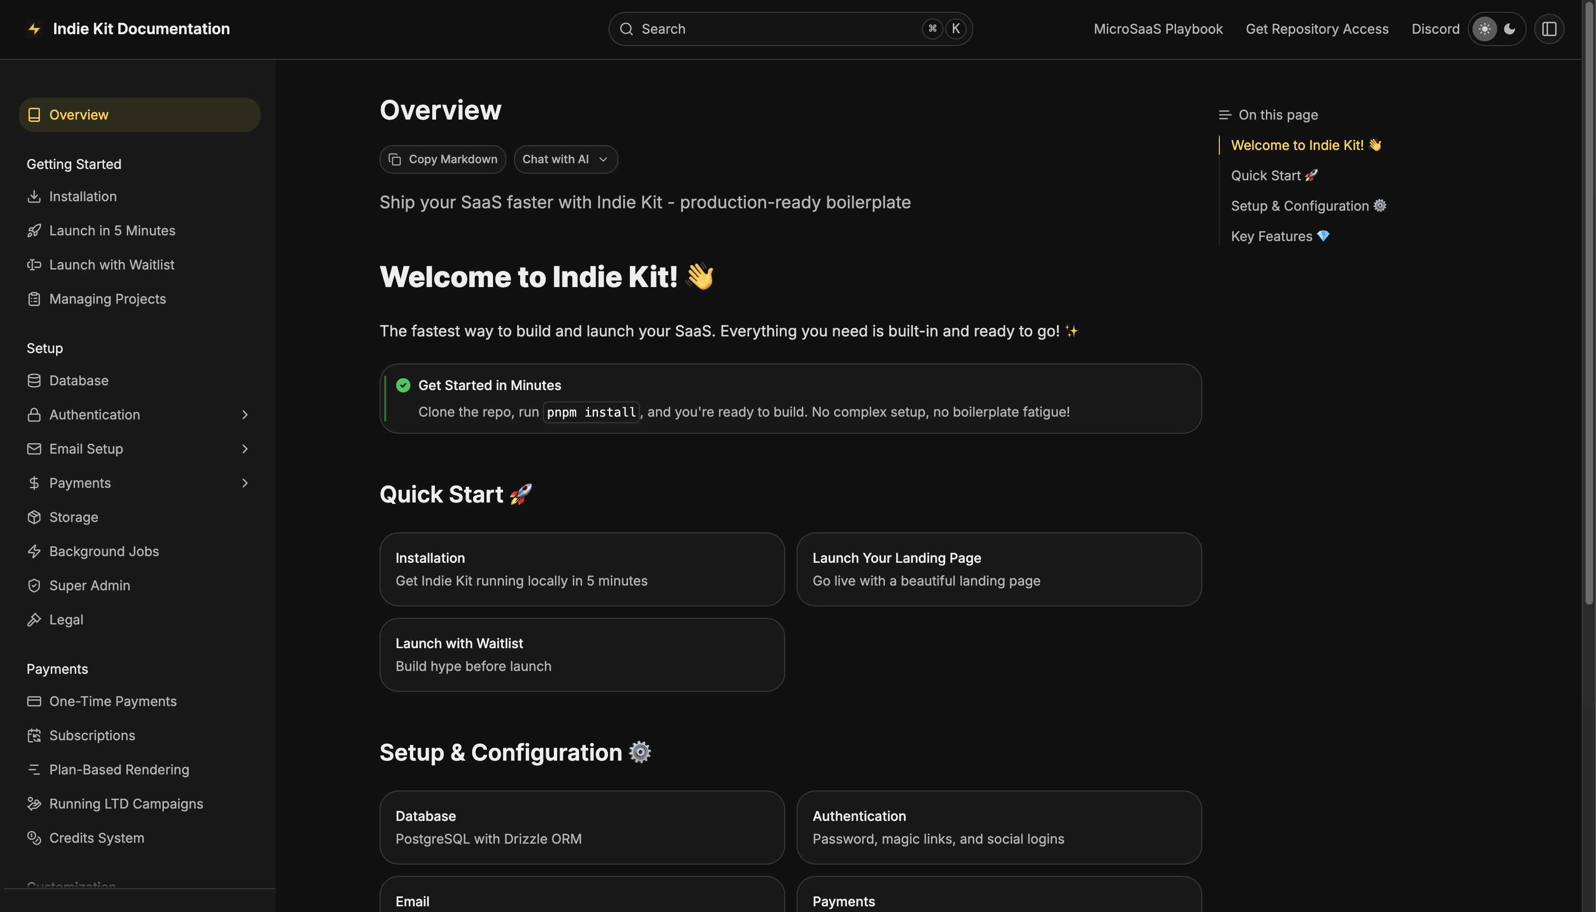
Task: Click the Subscriptions icon under Payments
Action: pyautogui.click(x=35, y=735)
